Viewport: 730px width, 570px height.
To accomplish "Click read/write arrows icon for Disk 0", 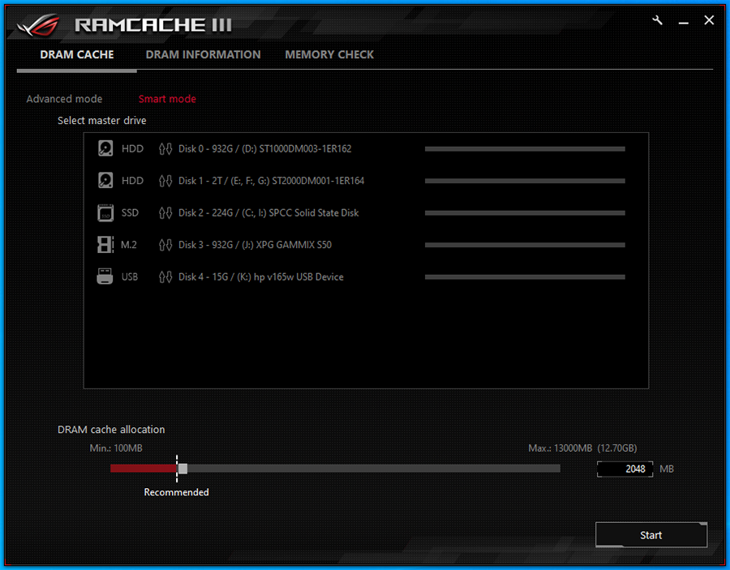I will 165,149.
